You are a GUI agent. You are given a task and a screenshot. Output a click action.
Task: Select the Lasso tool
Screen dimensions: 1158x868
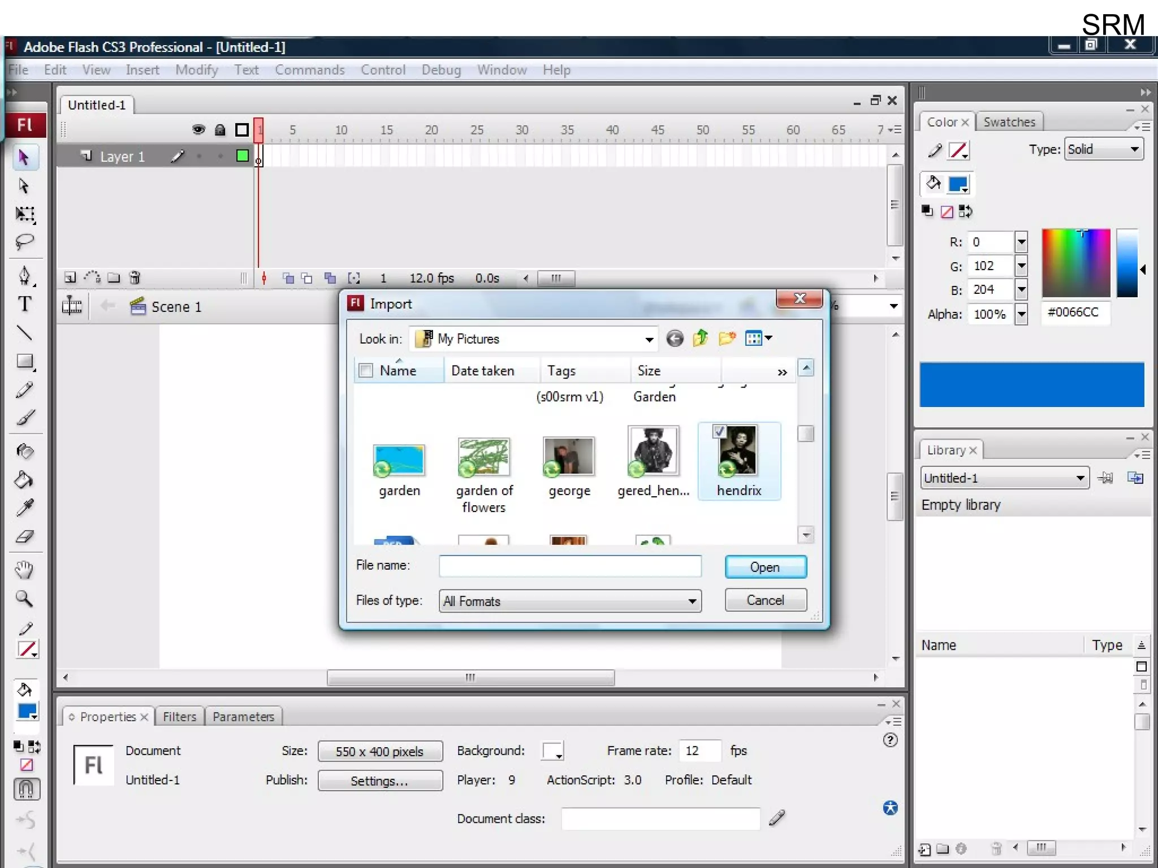(24, 242)
